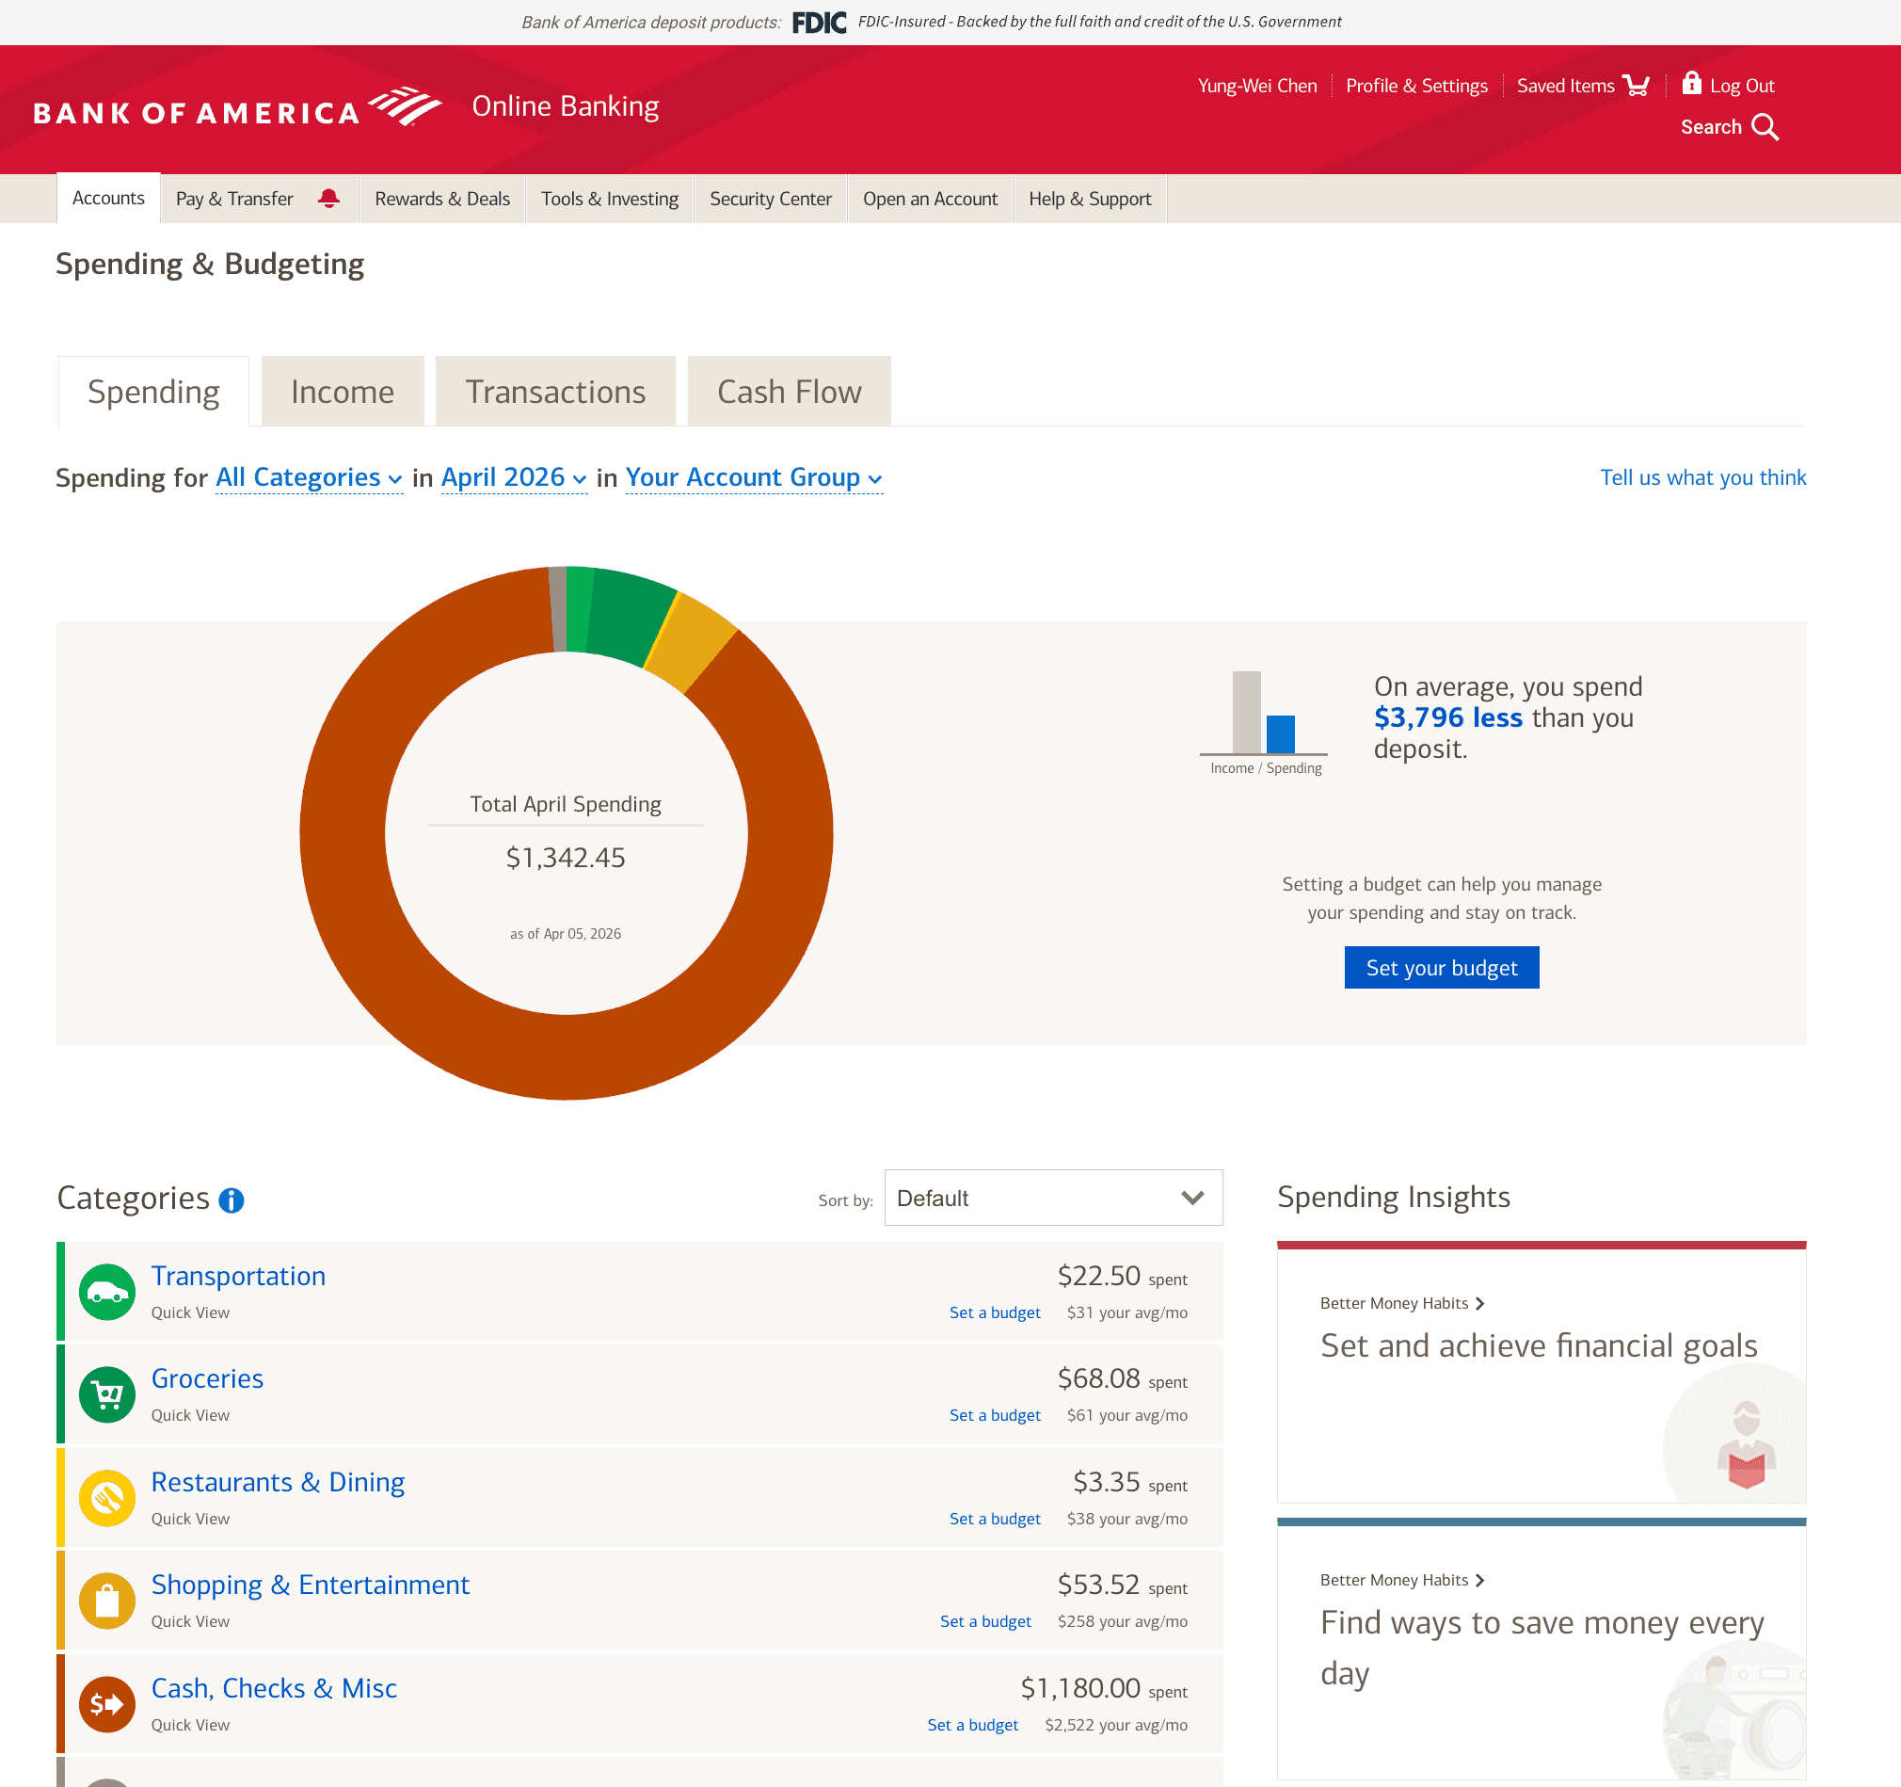Screen dimensions: 1901x1787
Task: Click the Pay & Transfer alert bell
Action: coord(329,198)
